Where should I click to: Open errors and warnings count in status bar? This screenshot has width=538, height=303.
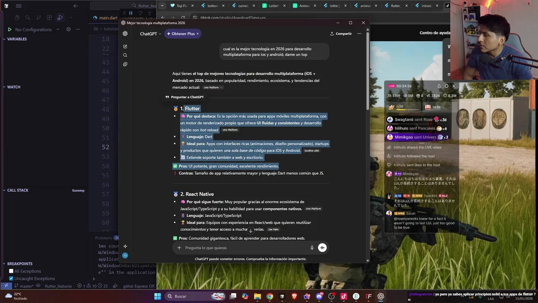92,286
